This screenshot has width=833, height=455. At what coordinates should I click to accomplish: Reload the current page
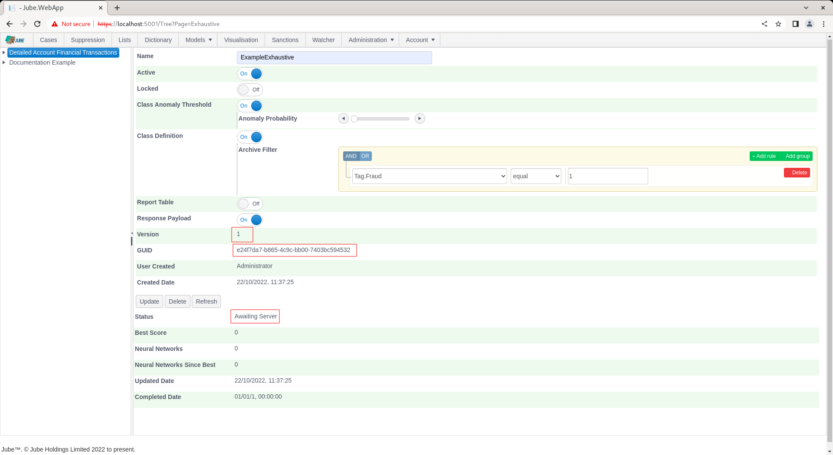(37, 24)
